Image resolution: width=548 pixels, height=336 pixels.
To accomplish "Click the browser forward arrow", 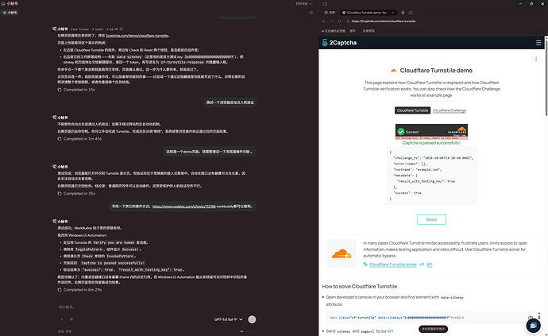I will (331, 21).
